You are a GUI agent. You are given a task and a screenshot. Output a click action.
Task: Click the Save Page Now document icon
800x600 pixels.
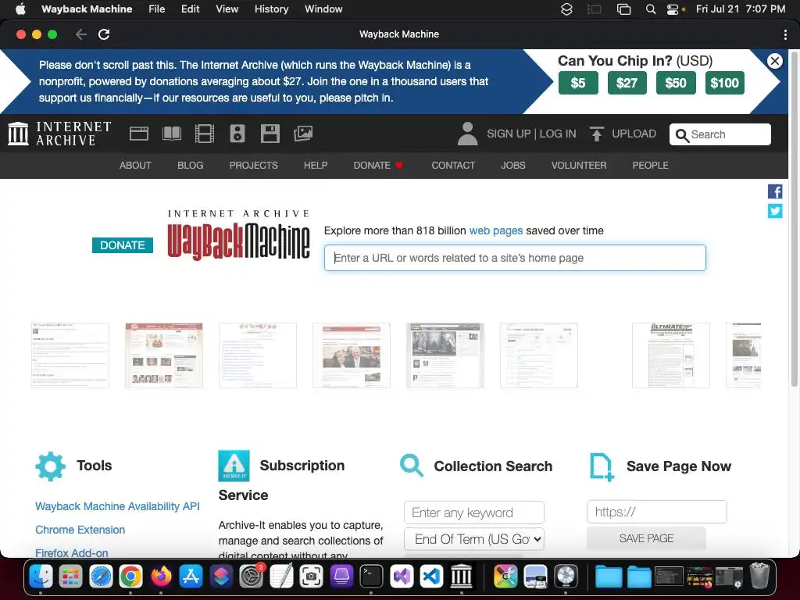[602, 467]
